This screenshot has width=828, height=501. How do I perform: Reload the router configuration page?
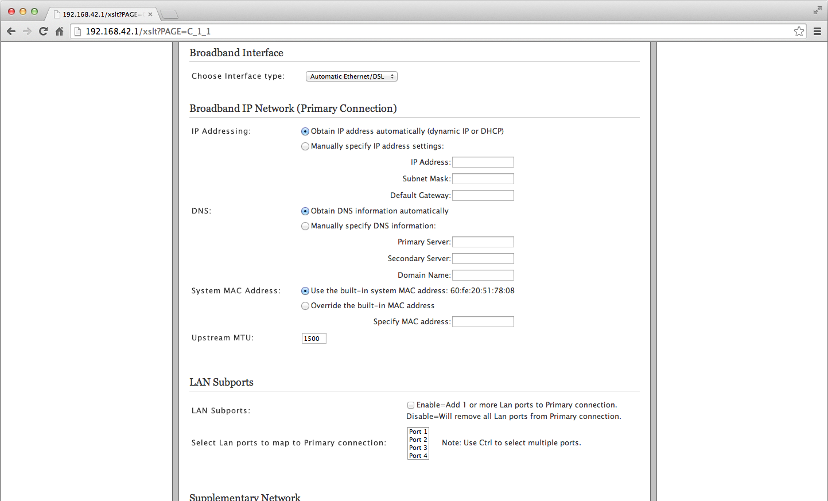pyautogui.click(x=43, y=31)
